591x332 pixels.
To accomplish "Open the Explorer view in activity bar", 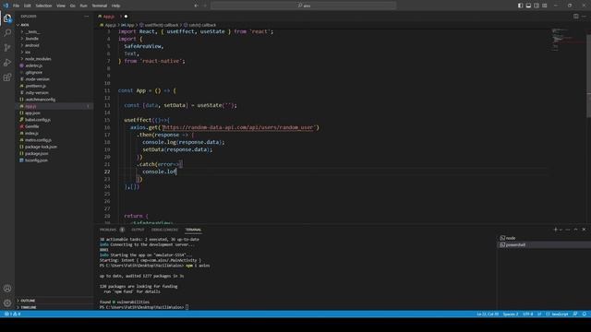I will [7, 18].
